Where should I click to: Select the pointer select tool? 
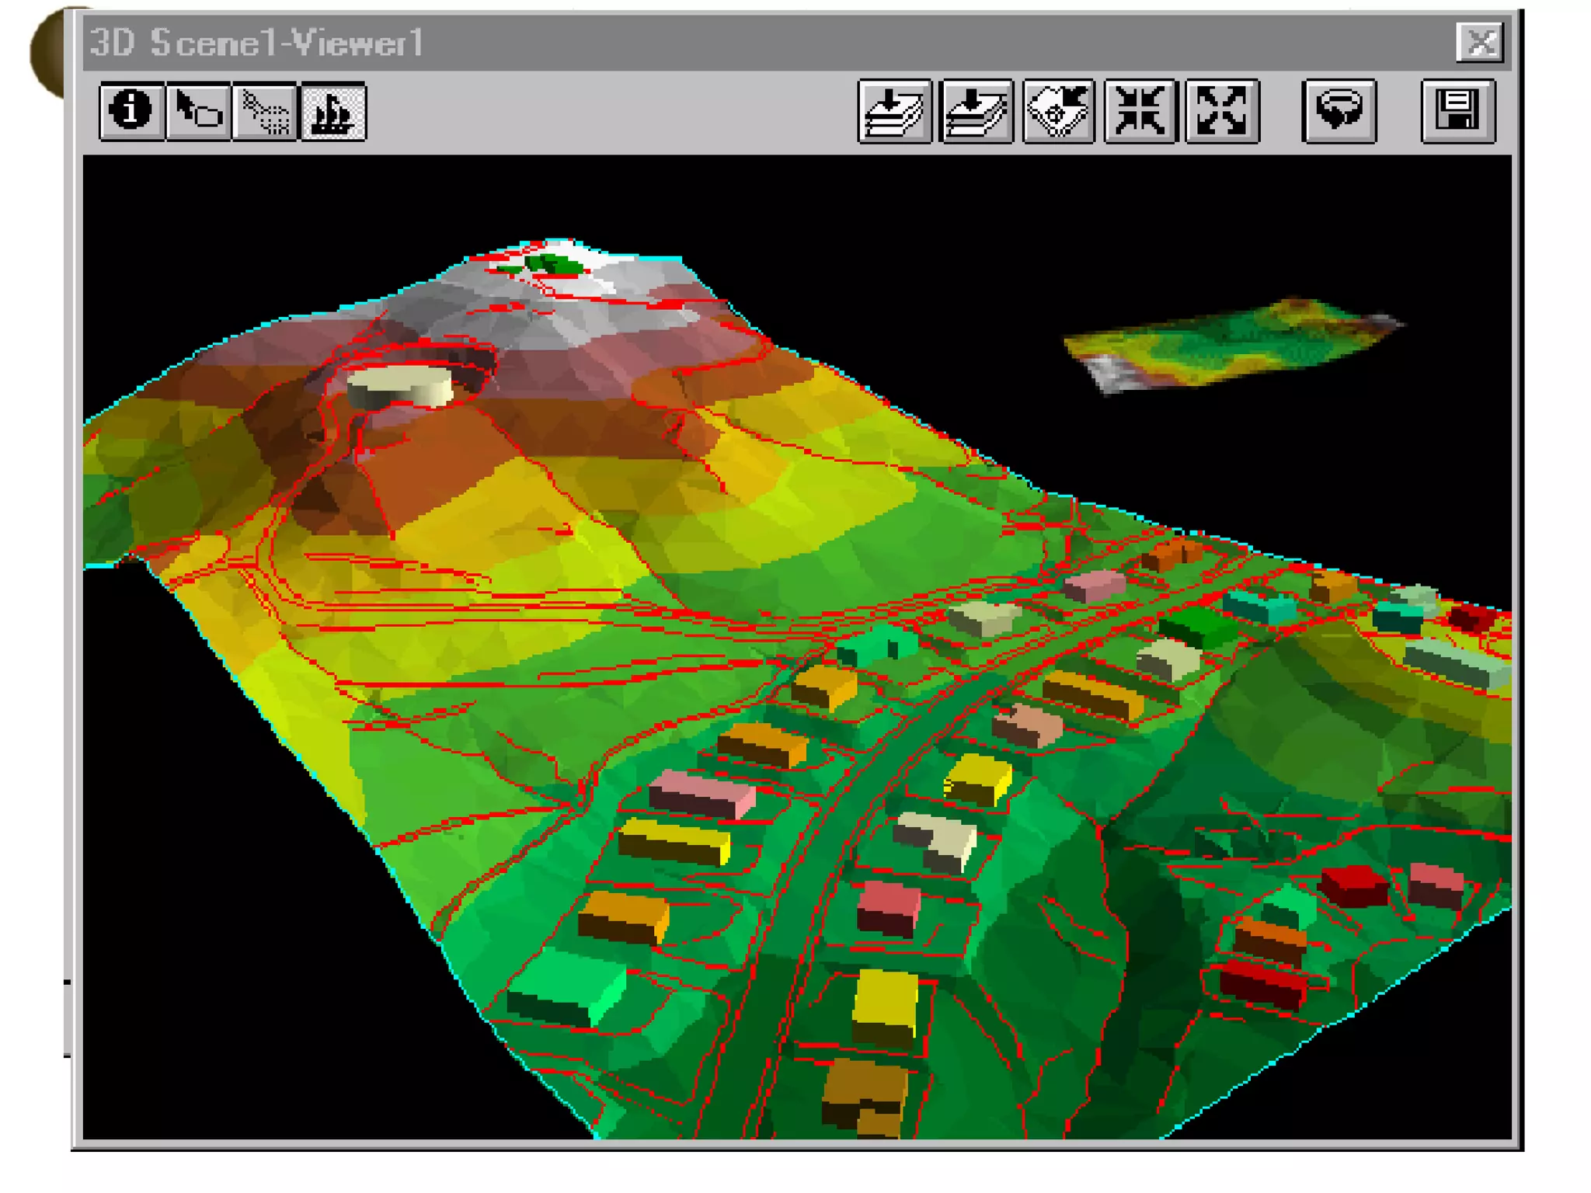pos(198,111)
